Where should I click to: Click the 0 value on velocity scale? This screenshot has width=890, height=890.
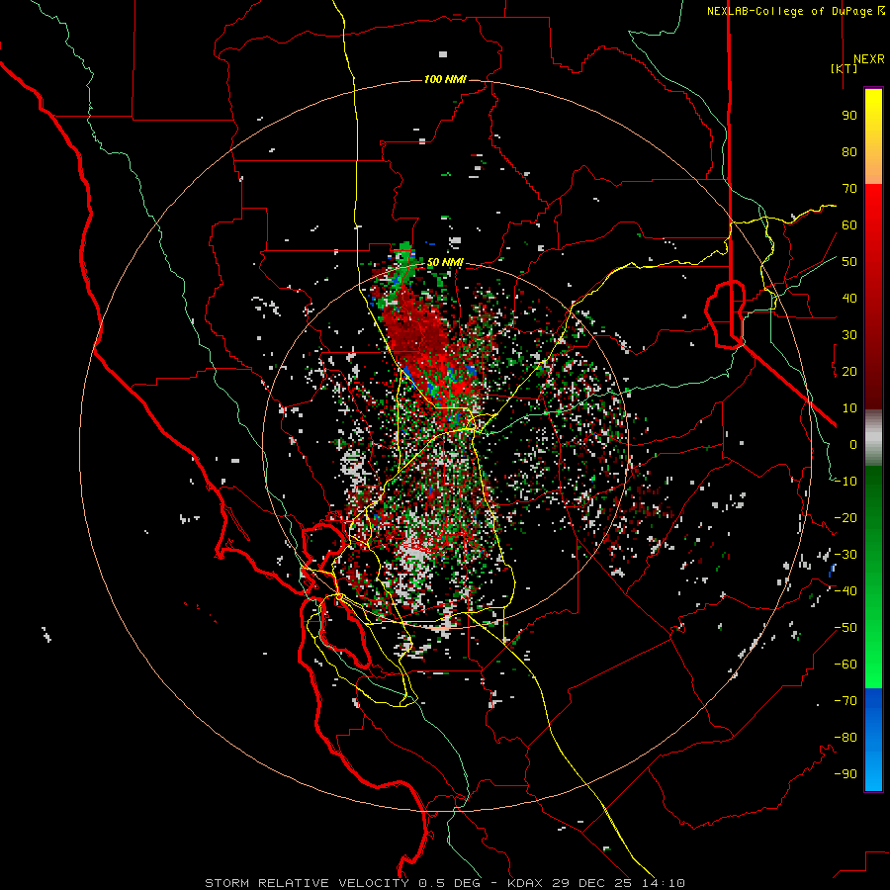coord(853,444)
